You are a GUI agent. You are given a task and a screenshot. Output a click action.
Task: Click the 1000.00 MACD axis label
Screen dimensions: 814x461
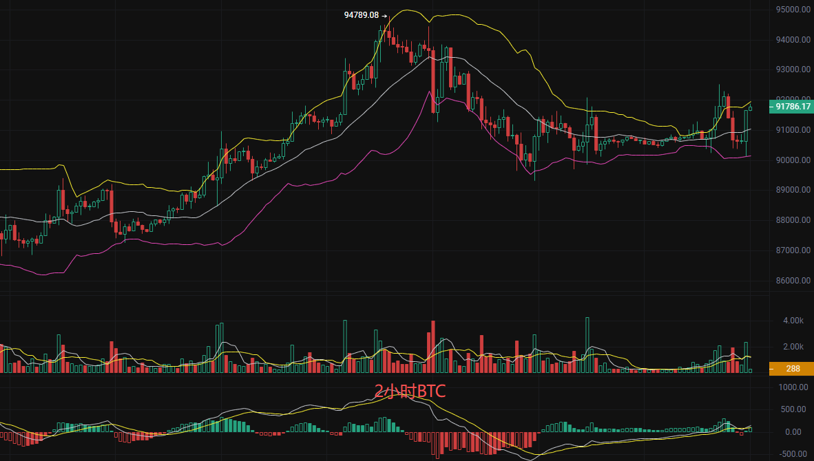(x=793, y=387)
